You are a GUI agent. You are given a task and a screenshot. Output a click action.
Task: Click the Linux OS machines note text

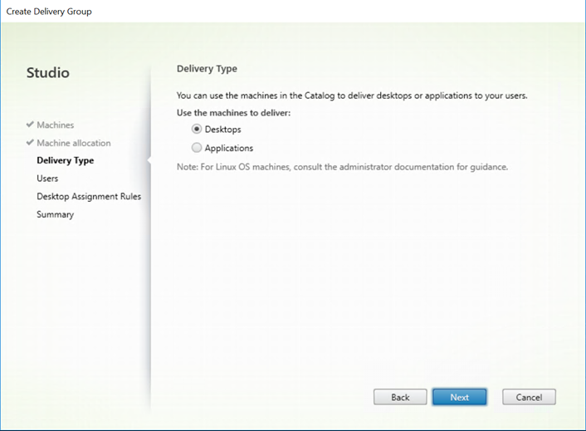(342, 167)
